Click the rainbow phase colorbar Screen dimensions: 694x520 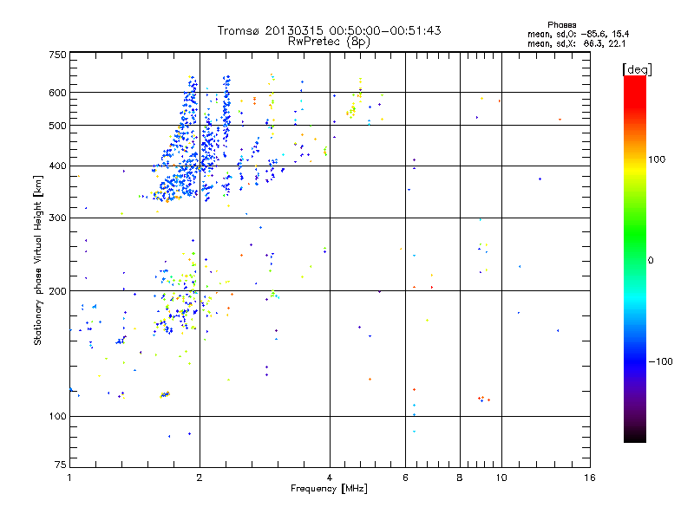click(635, 258)
